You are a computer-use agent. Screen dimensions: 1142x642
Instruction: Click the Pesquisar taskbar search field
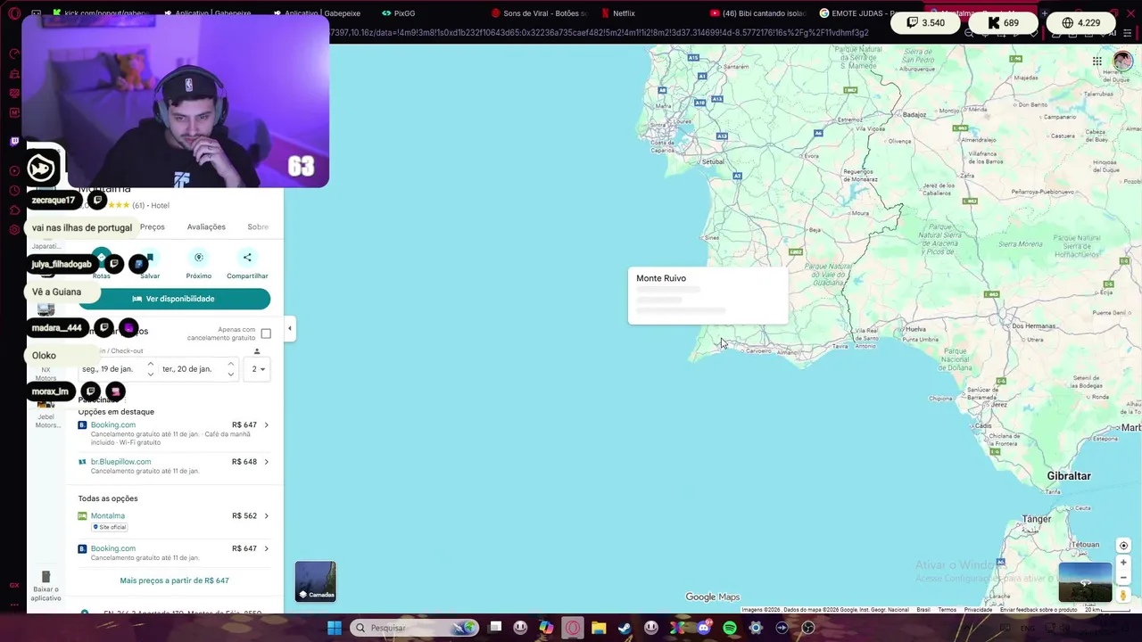point(414,628)
